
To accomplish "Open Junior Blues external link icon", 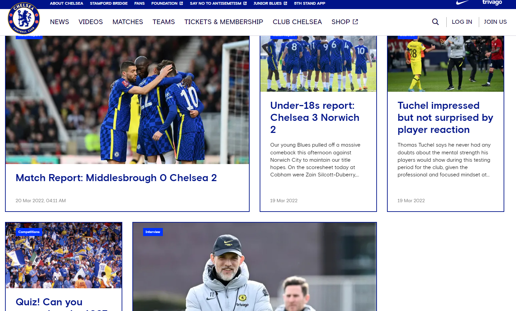I will [x=285, y=3].
